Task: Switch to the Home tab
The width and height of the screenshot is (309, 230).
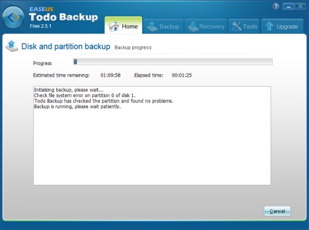Action: coord(123,25)
